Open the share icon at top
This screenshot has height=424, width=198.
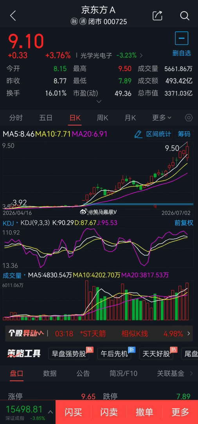[x=157, y=16]
